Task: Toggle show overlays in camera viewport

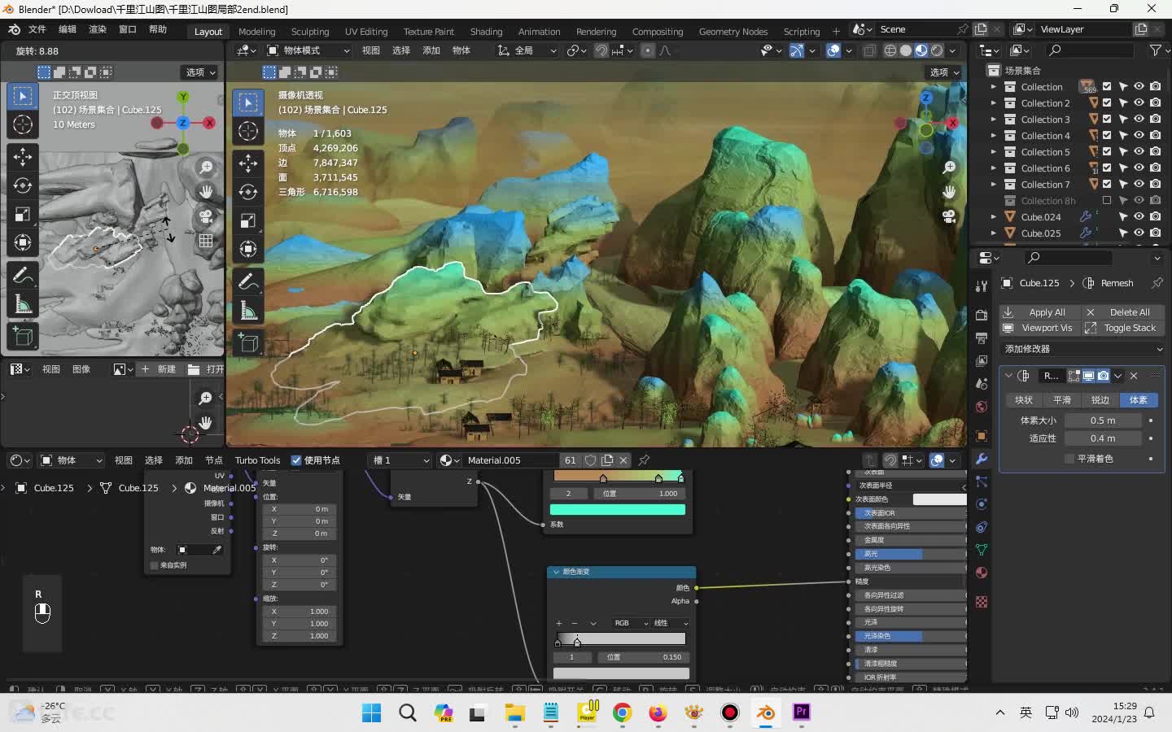Action: coord(833,50)
